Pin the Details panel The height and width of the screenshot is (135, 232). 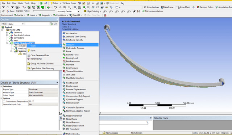57,83
